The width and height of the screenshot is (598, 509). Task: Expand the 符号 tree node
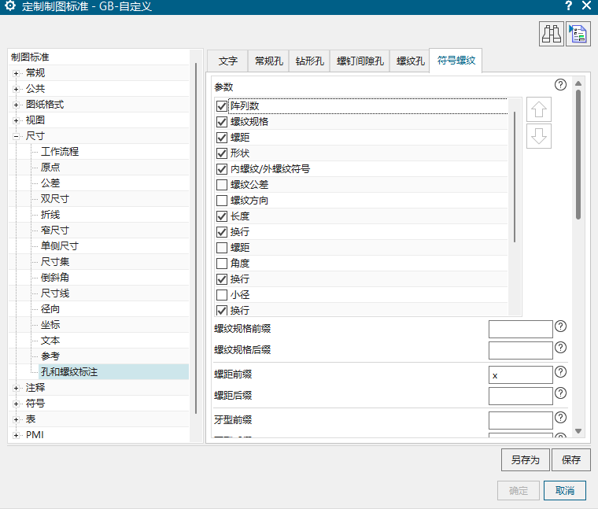tap(16, 404)
